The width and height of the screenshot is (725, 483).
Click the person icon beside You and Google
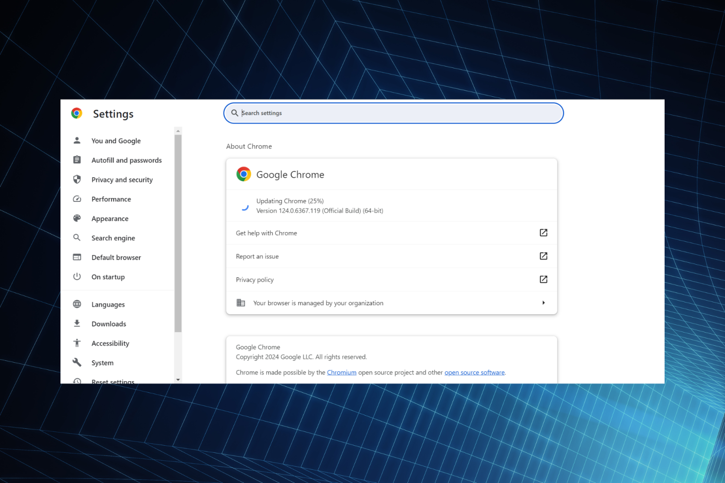click(x=77, y=141)
